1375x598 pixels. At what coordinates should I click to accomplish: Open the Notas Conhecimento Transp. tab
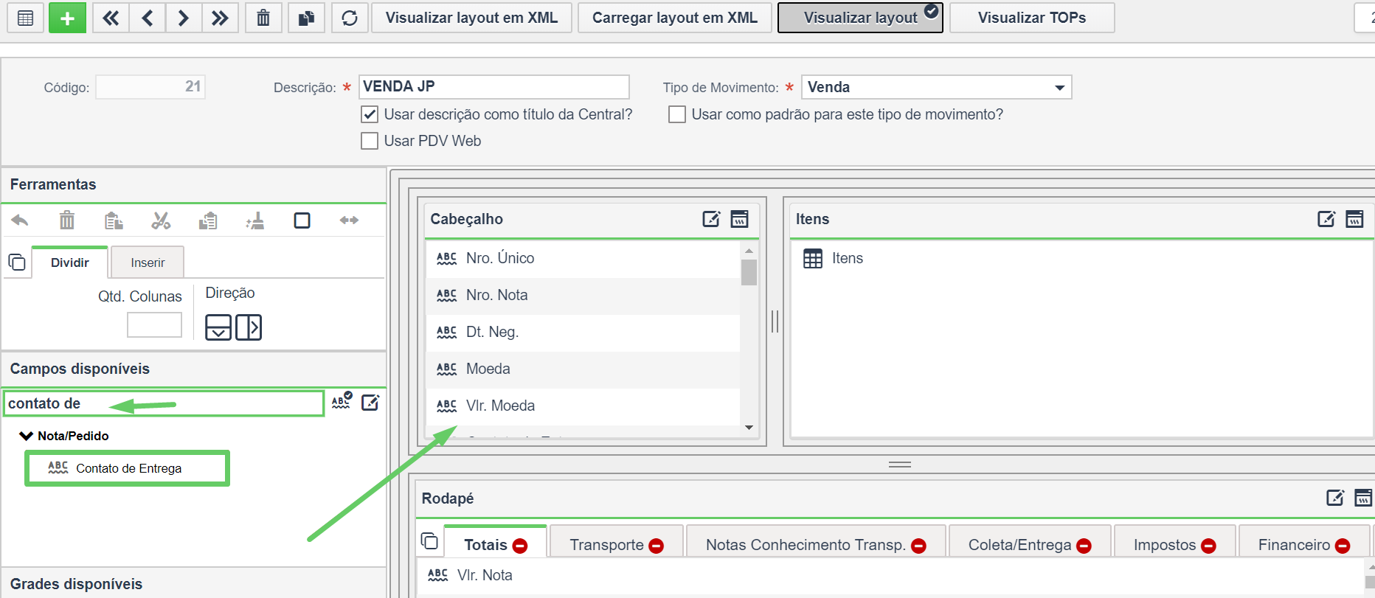coord(806,545)
